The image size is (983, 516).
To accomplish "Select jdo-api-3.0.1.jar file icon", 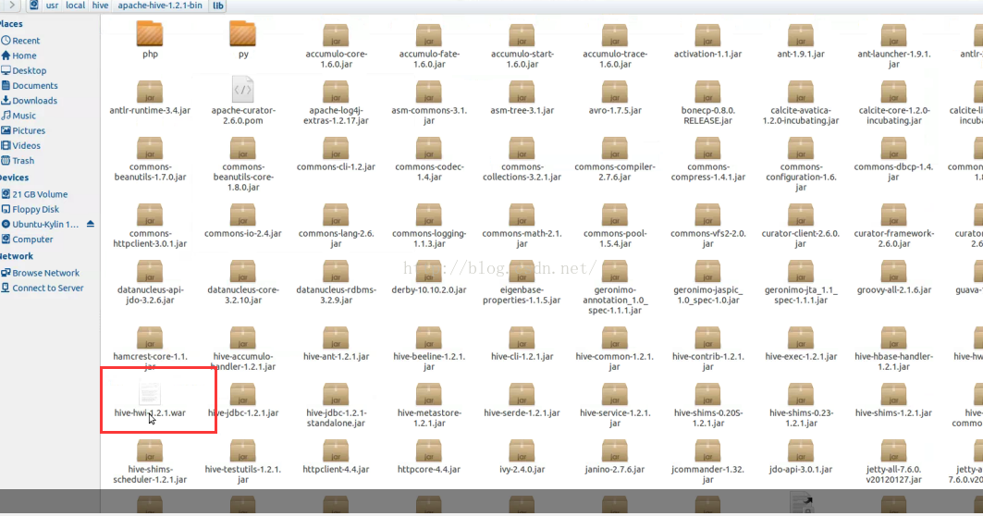I will 801,450.
